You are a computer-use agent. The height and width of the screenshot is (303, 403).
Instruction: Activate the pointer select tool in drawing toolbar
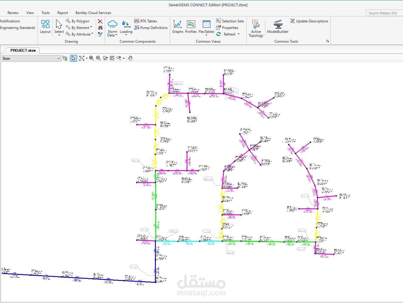pos(73,58)
